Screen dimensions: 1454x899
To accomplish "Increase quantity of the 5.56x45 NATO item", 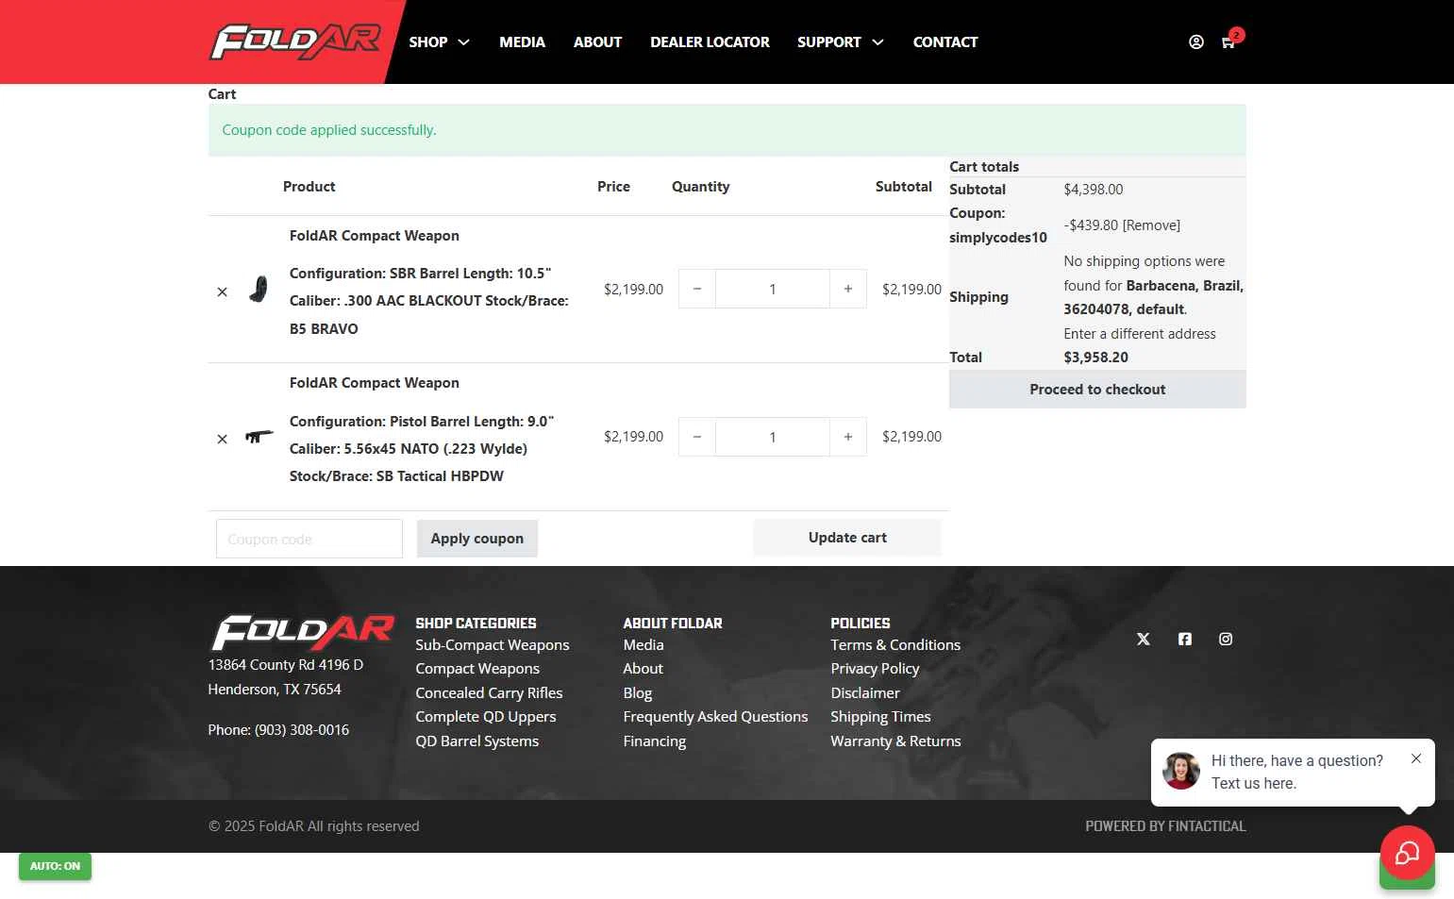I will click(x=848, y=437).
